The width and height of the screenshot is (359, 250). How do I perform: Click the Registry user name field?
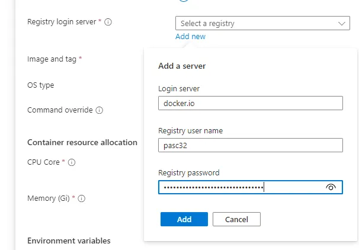pyautogui.click(x=251, y=145)
